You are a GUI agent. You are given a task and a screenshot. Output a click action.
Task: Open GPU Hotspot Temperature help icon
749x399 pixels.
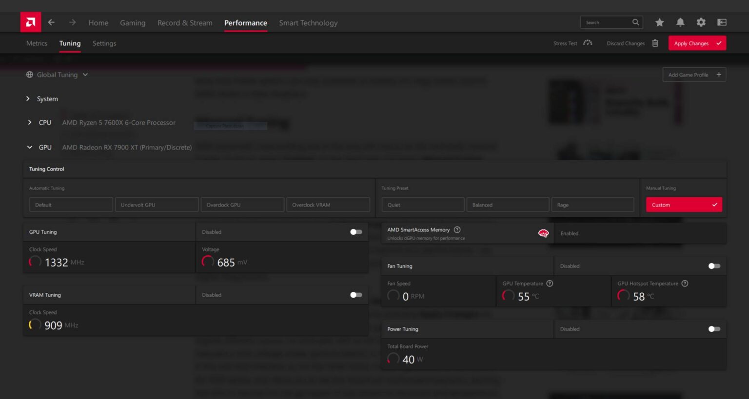point(685,284)
